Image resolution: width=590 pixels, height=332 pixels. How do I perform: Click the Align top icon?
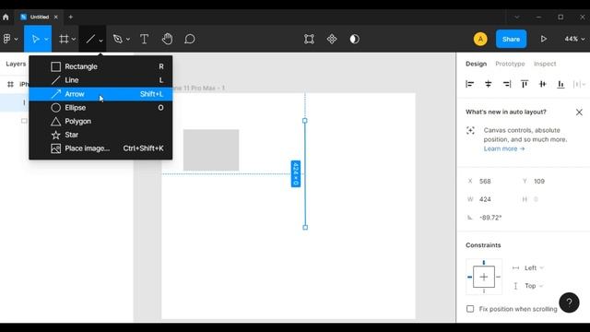pyautogui.click(x=525, y=84)
